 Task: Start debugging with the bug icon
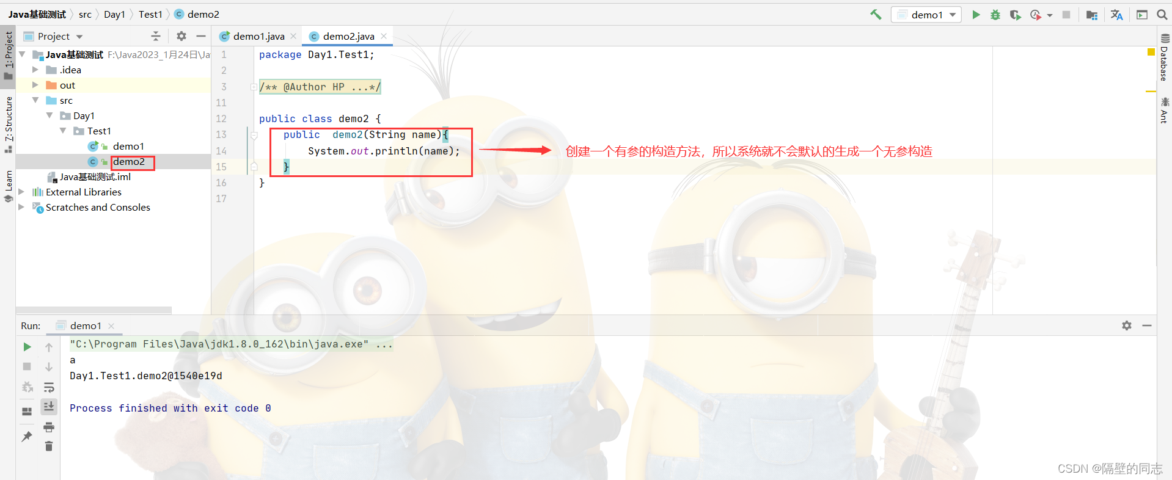click(x=995, y=15)
